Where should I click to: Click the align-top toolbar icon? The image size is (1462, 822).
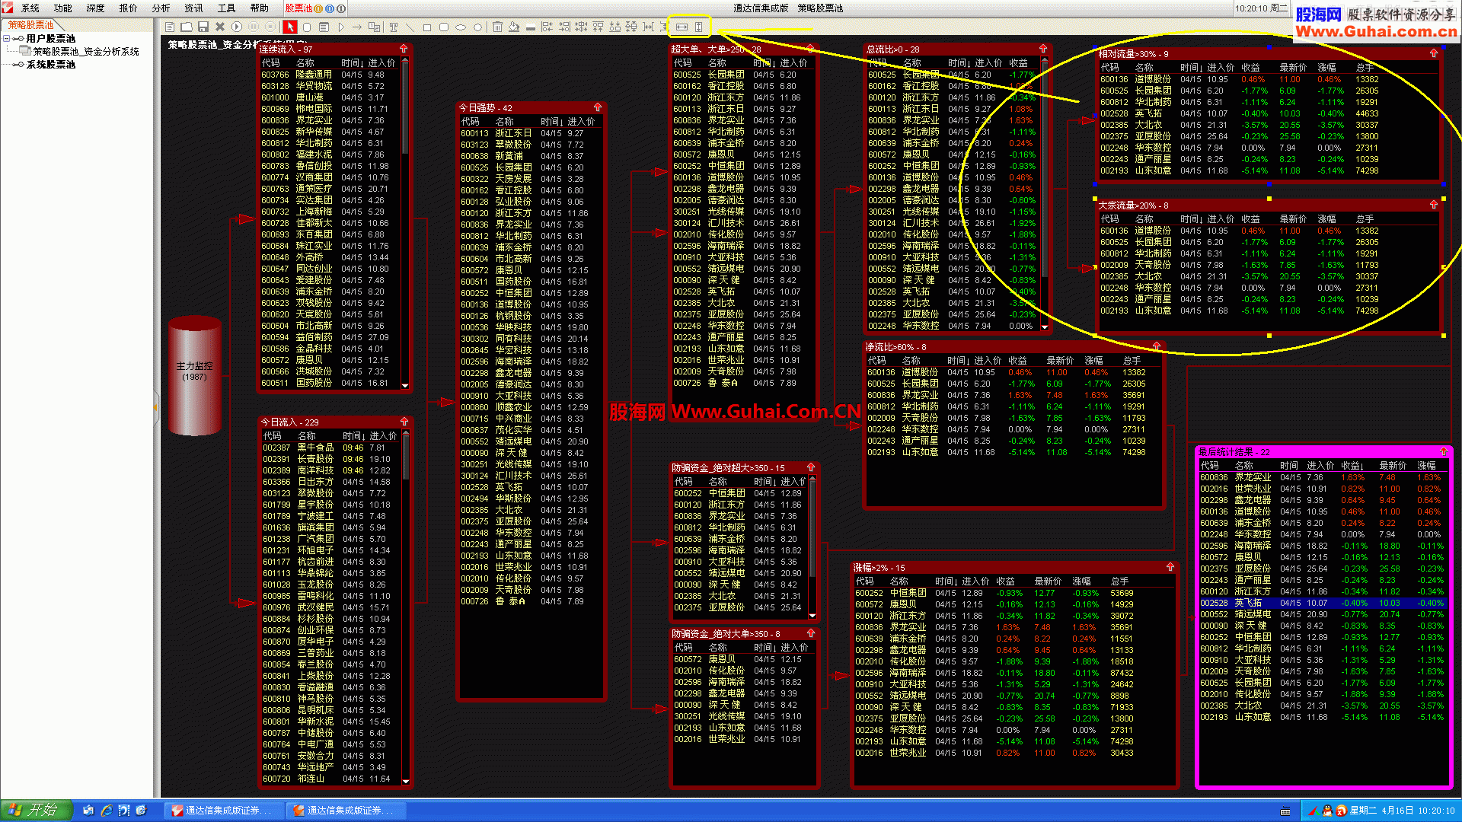pyautogui.click(x=598, y=27)
